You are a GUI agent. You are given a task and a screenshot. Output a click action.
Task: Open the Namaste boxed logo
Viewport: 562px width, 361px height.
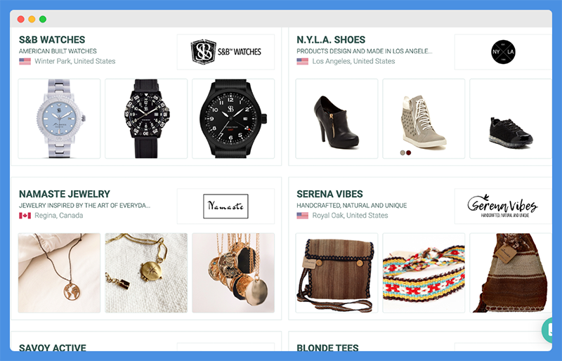(x=226, y=206)
